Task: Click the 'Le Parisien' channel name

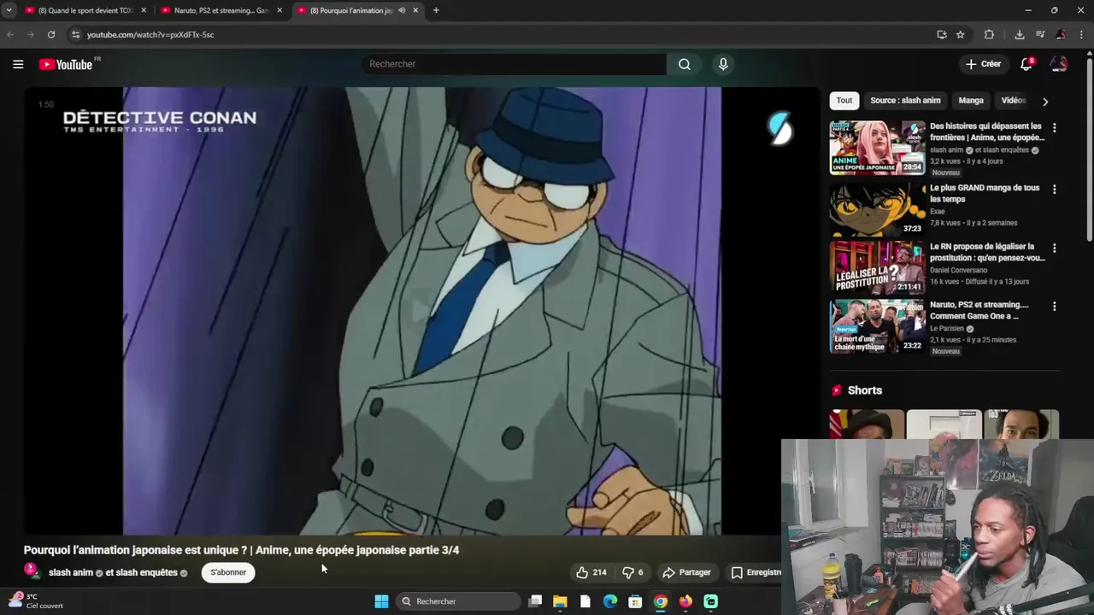Action: click(x=947, y=328)
